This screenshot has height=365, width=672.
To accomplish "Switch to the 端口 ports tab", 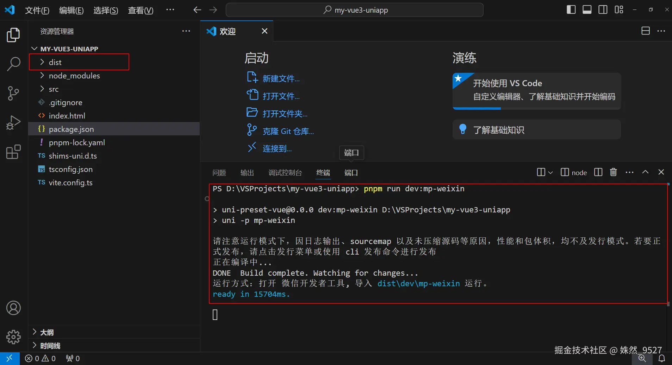I will 351,173.
